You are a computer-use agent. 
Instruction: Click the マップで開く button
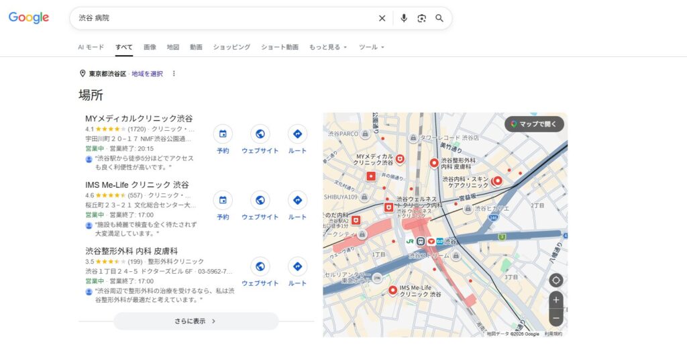pos(534,124)
